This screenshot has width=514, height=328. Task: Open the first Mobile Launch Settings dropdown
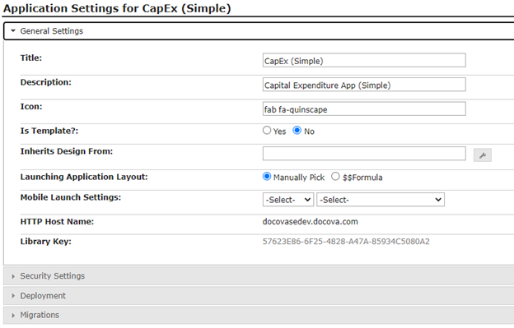288,200
